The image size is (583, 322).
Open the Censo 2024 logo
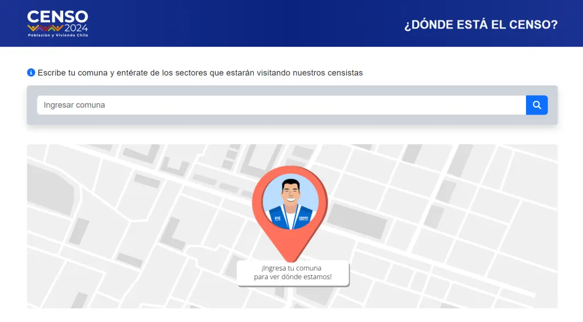pyautogui.click(x=58, y=23)
